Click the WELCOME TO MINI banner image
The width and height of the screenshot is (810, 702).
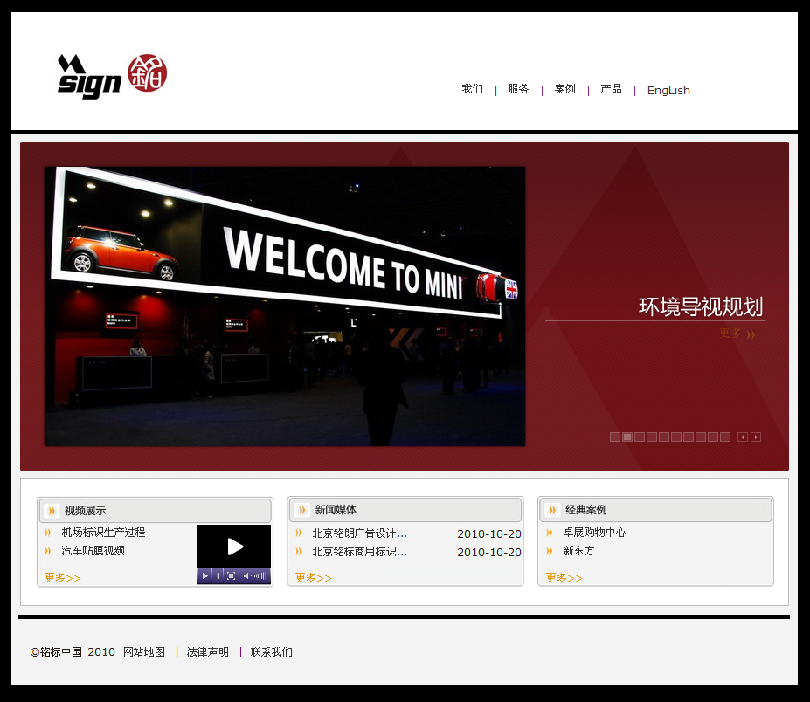click(x=285, y=306)
